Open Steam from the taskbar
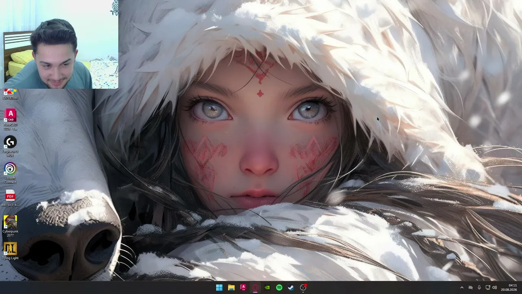The image size is (522, 294). tap(291, 287)
